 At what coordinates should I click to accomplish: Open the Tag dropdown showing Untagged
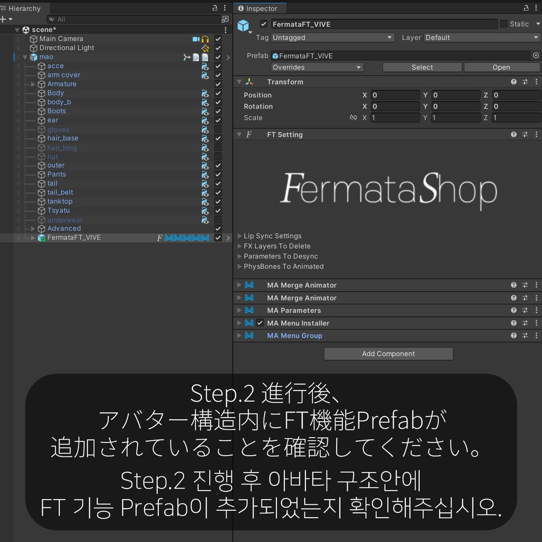pos(332,37)
